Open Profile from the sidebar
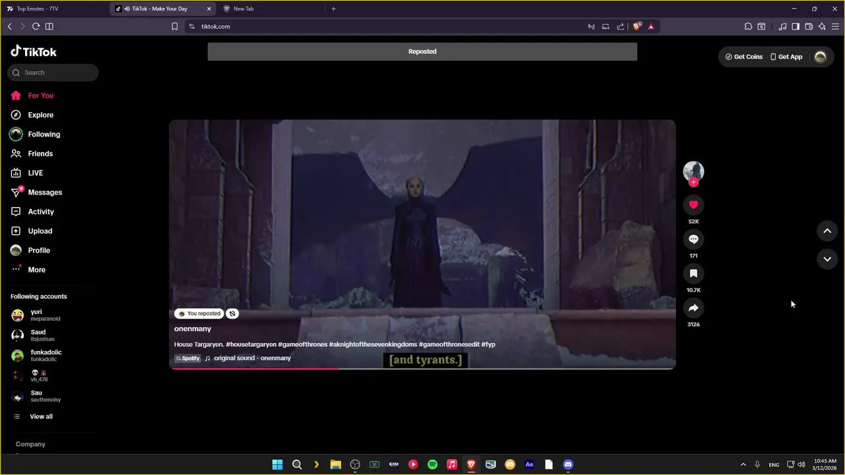This screenshot has height=475, width=845. [39, 250]
